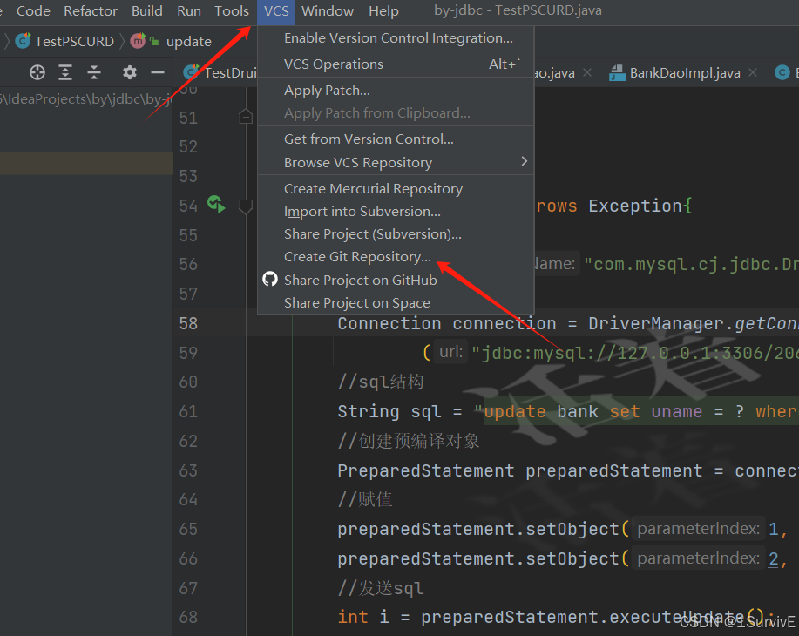The height and width of the screenshot is (636, 799).
Task: Open VCS Operations popup entry
Action: pos(396,64)
